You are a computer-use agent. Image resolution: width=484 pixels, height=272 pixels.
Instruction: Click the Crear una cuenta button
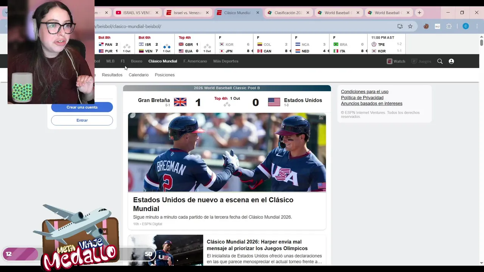click(x=82, y=107)
